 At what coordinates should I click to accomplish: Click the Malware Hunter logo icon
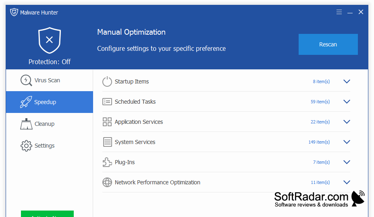[x=14, y=12]
